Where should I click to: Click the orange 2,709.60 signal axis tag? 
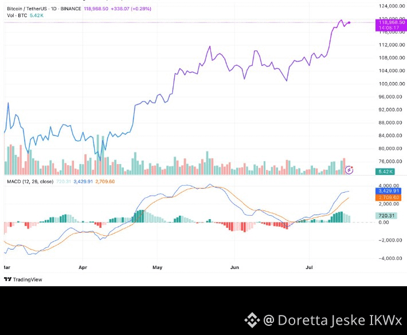point(388,197)
